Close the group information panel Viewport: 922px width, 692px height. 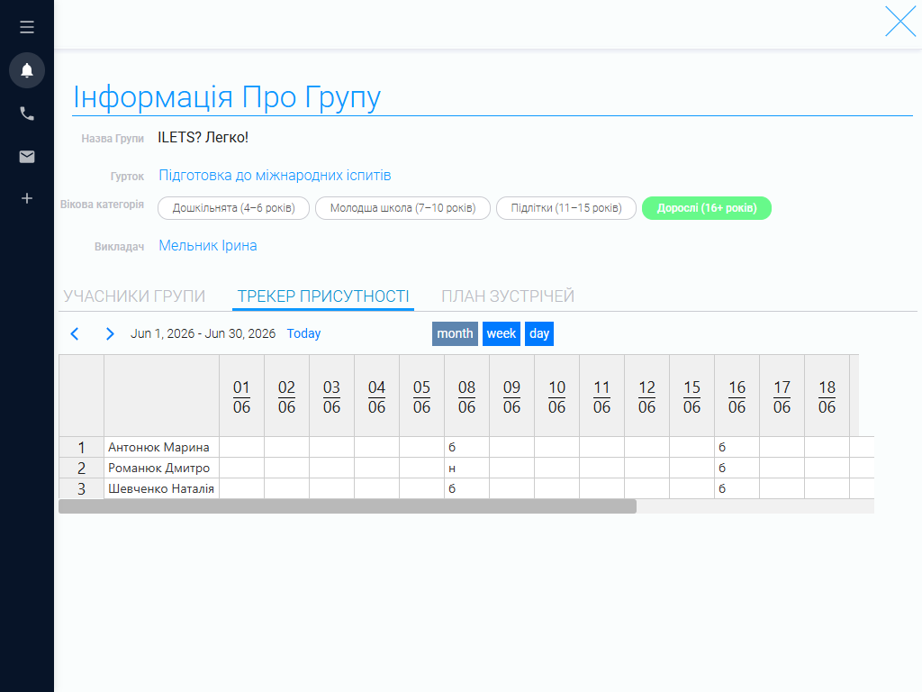pyautogui.click(x=900, y=22)
